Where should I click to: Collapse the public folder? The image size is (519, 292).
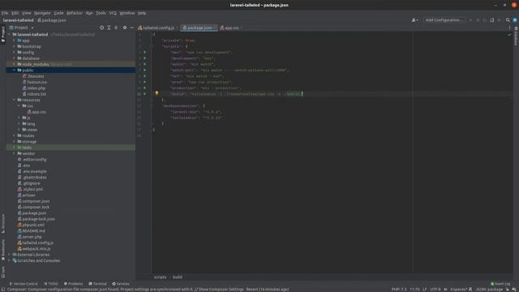point(14,71)
